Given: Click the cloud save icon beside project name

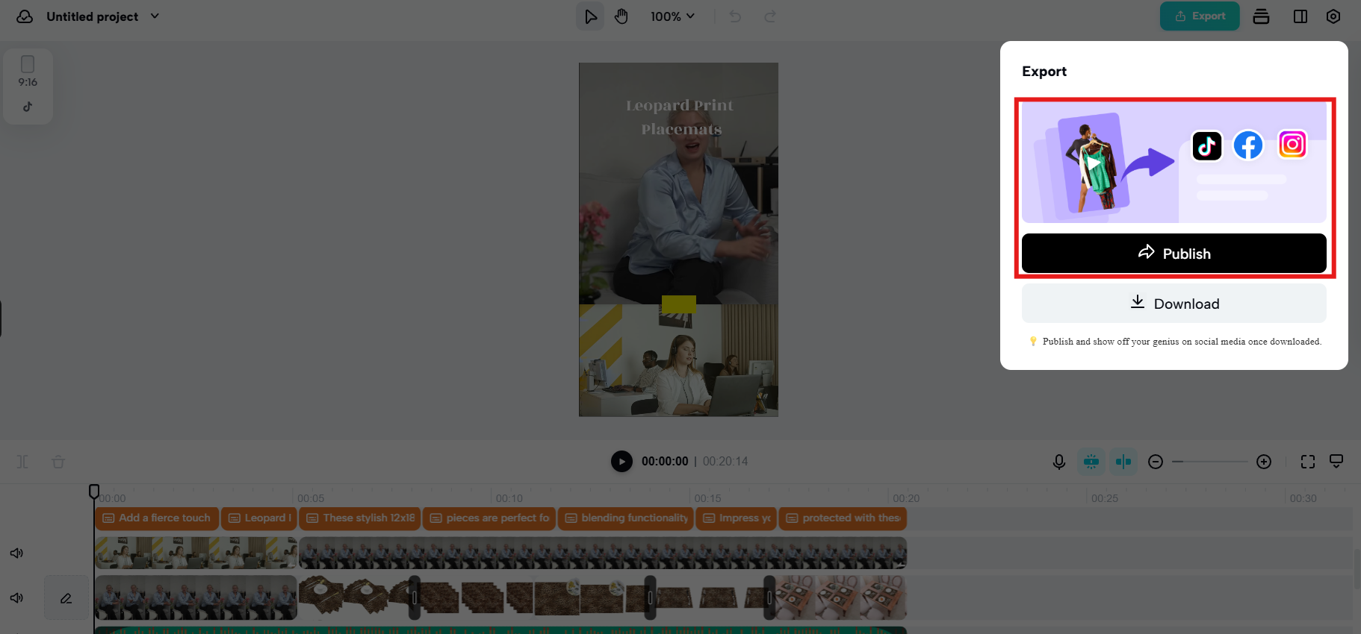Looking at the screenshot, I should pyautogui.click(x=25, y=16).
